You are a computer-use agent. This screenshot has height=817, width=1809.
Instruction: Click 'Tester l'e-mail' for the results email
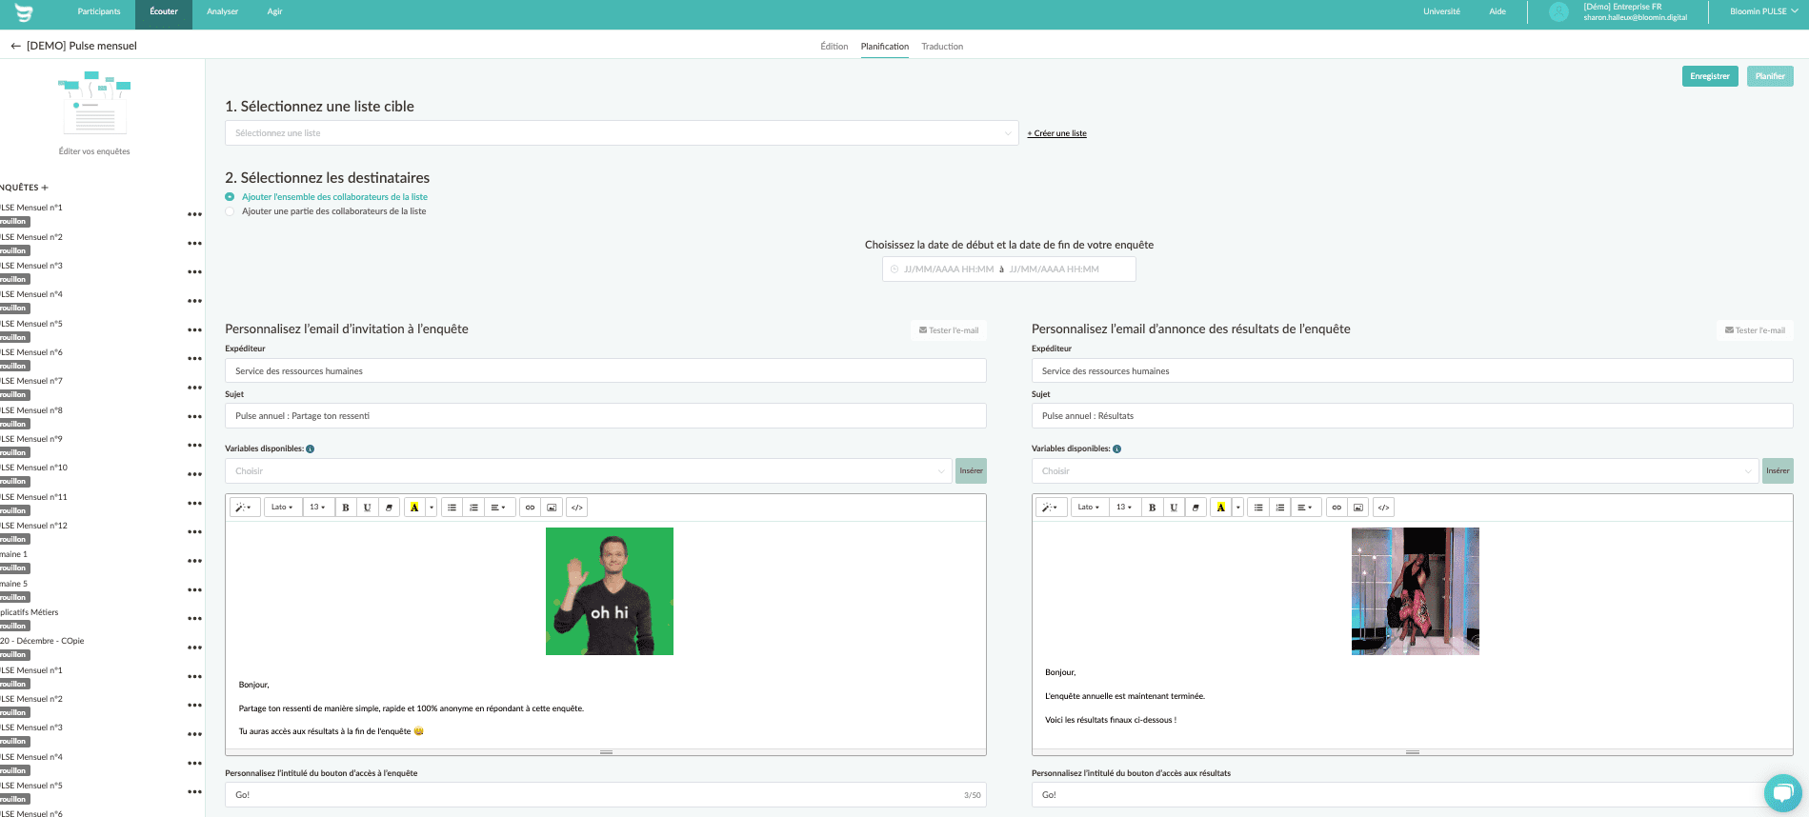[1756, 330]
